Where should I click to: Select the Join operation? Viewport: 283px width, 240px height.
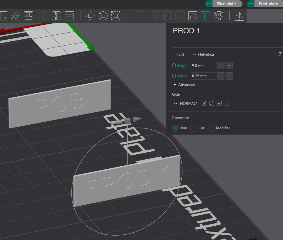[x=180, y=128]
